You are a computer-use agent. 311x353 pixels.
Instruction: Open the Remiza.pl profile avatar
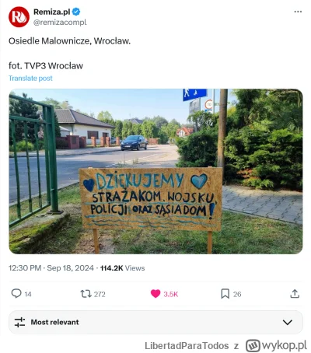(x=19, y=17)
